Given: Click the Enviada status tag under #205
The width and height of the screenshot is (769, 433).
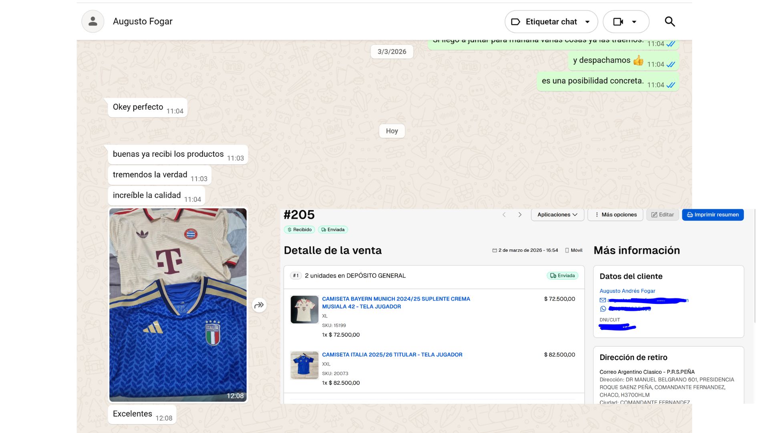Looking at the screenshot, I should tap(333, 230).
